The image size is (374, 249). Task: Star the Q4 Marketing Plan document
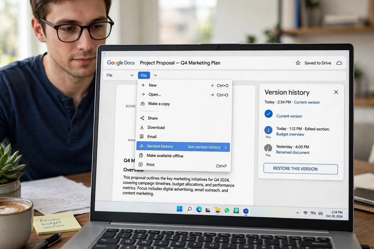pos(298,63)
